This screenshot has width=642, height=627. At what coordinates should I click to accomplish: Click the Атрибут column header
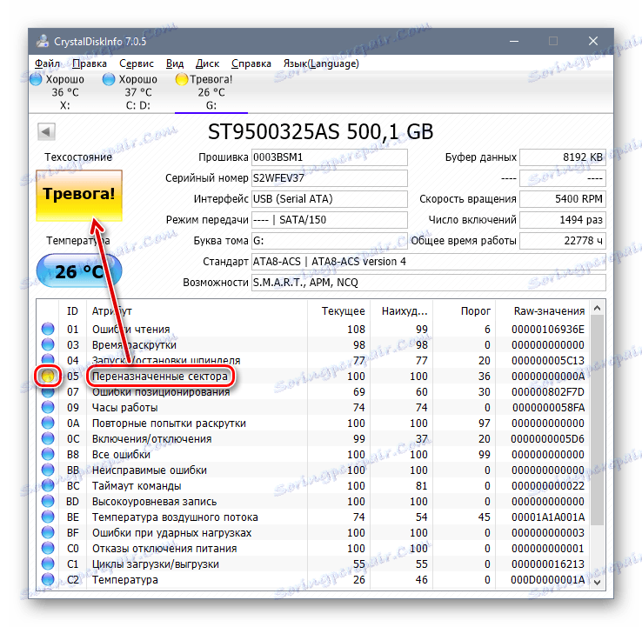(x=197, y=311)
